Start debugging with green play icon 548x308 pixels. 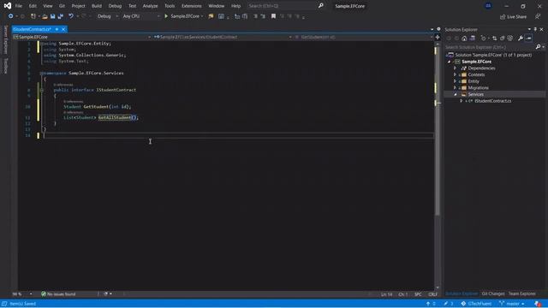click(x=166, y=16)
